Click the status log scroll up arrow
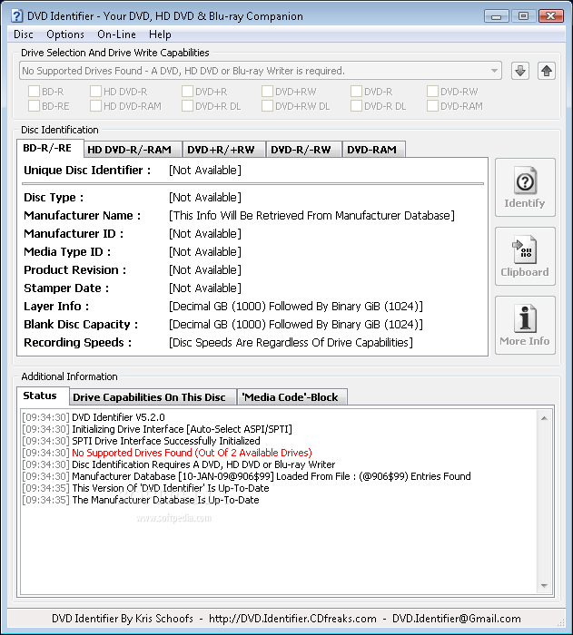 point(544,418)
